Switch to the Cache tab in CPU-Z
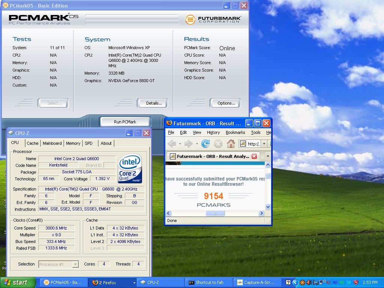 (33, 143)
